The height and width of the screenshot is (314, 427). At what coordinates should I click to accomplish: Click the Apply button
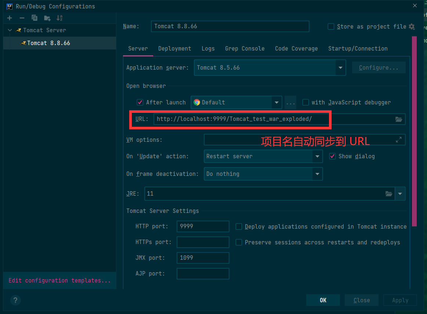click(x=400, y=300)
